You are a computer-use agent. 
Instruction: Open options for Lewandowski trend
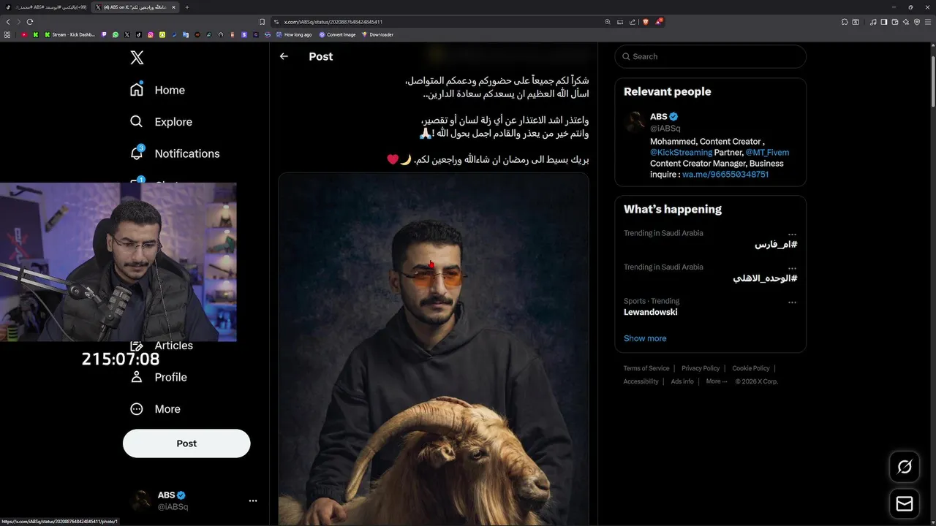click(x=792, y=302)
